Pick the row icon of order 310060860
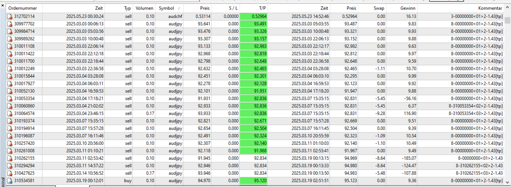Image resolution: width=511 pixels, height=187 pixels. 10,106
